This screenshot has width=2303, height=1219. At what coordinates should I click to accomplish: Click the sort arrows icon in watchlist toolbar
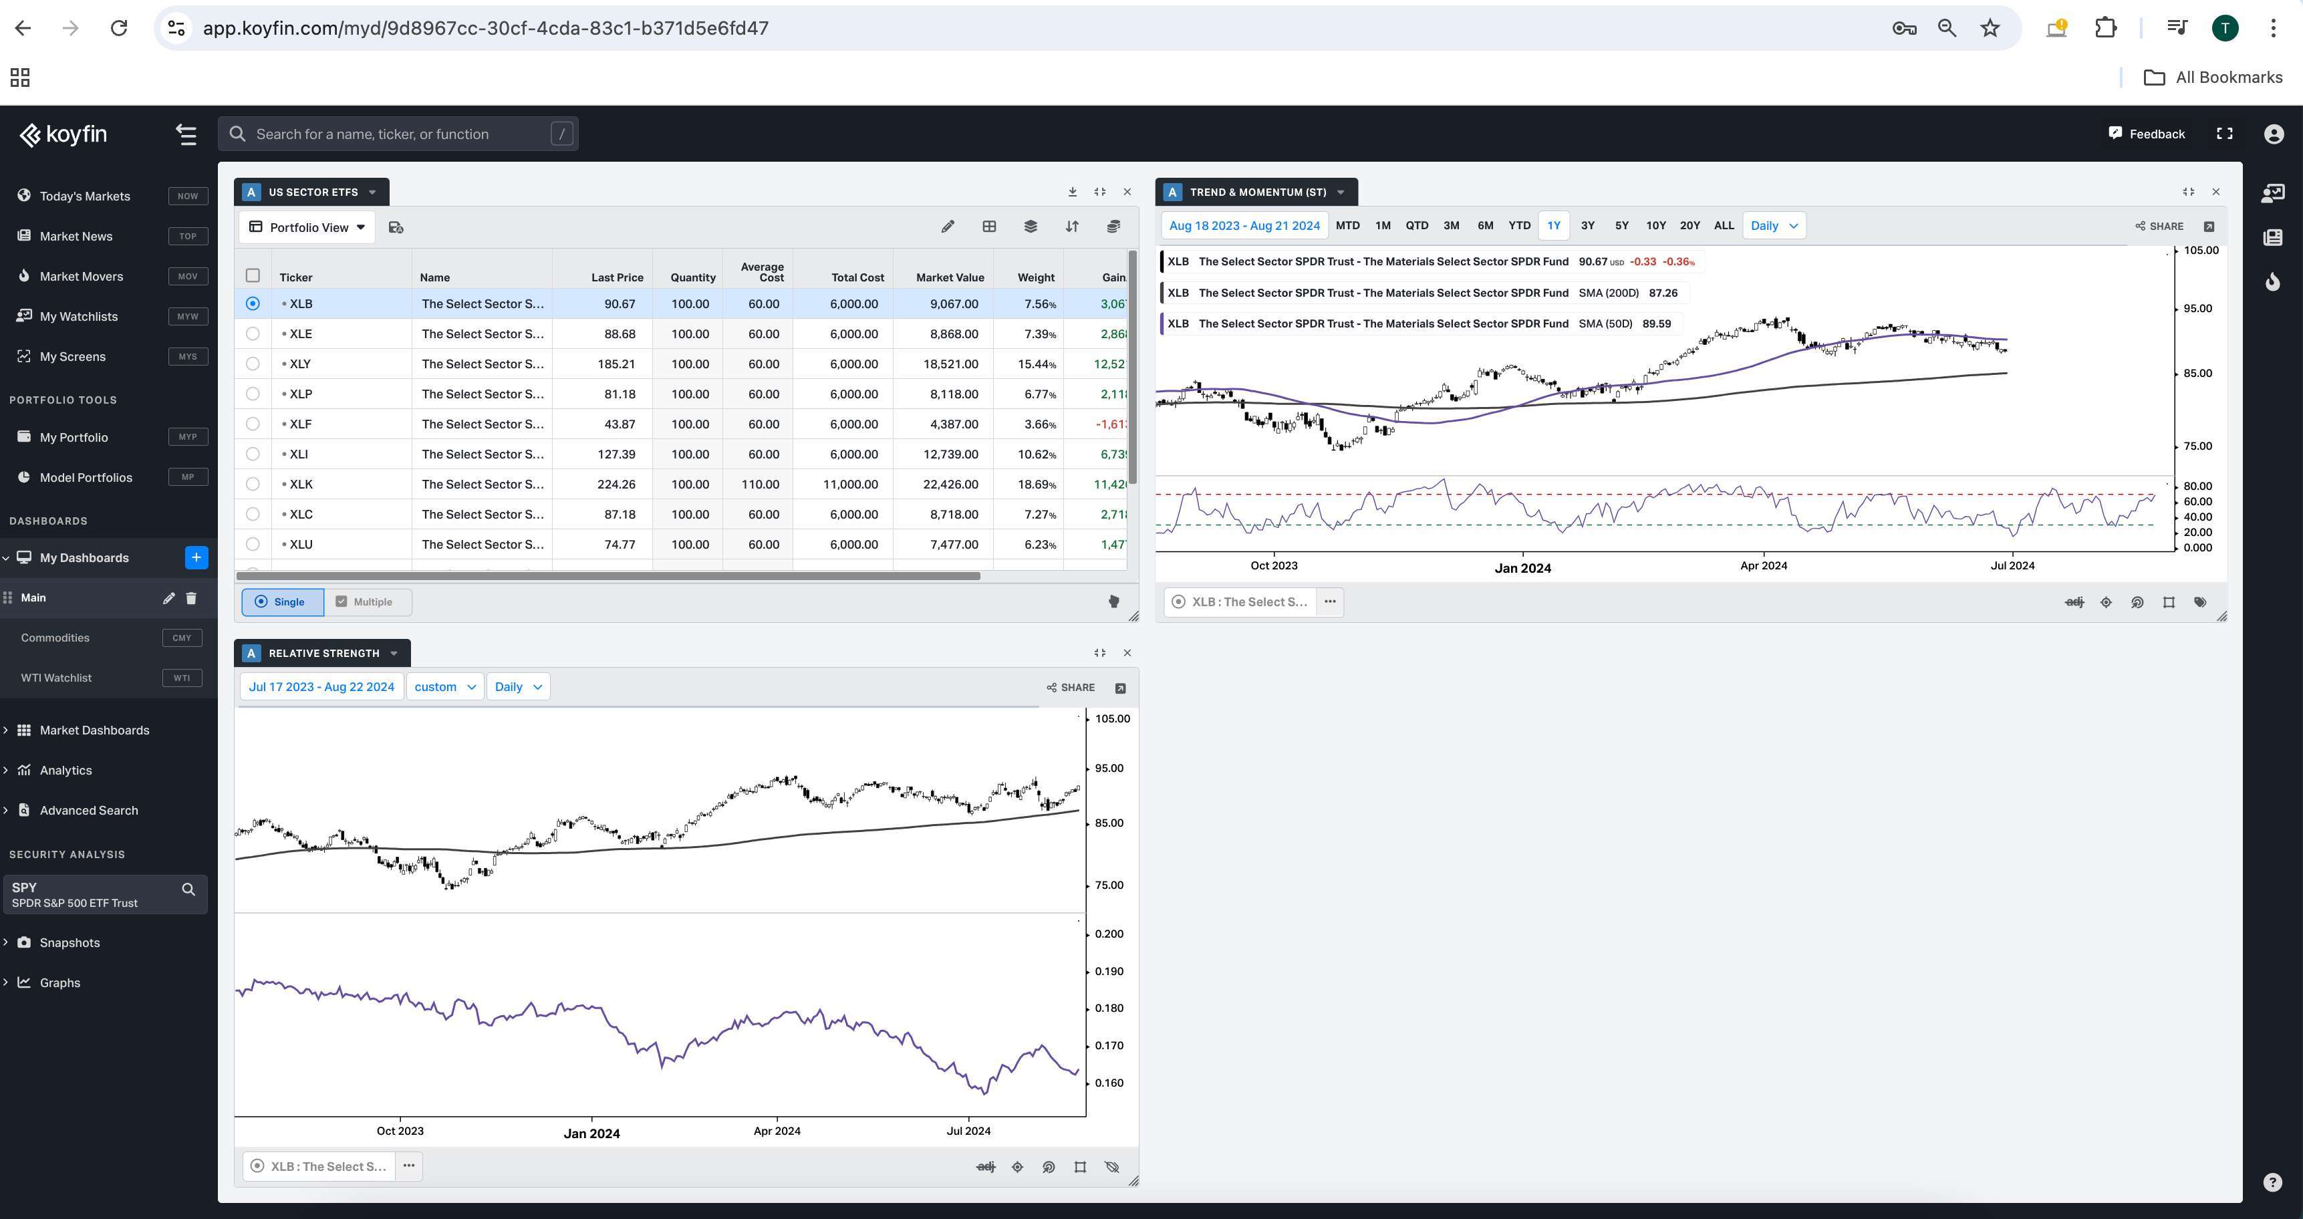(1072, 227)
